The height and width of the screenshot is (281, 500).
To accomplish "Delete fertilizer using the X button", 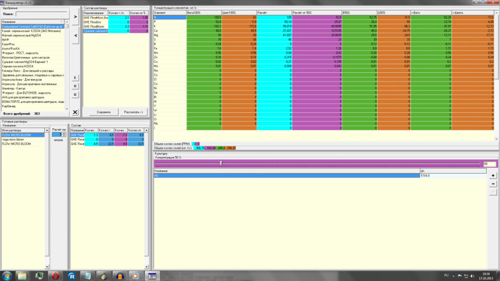I will [75, 112].
